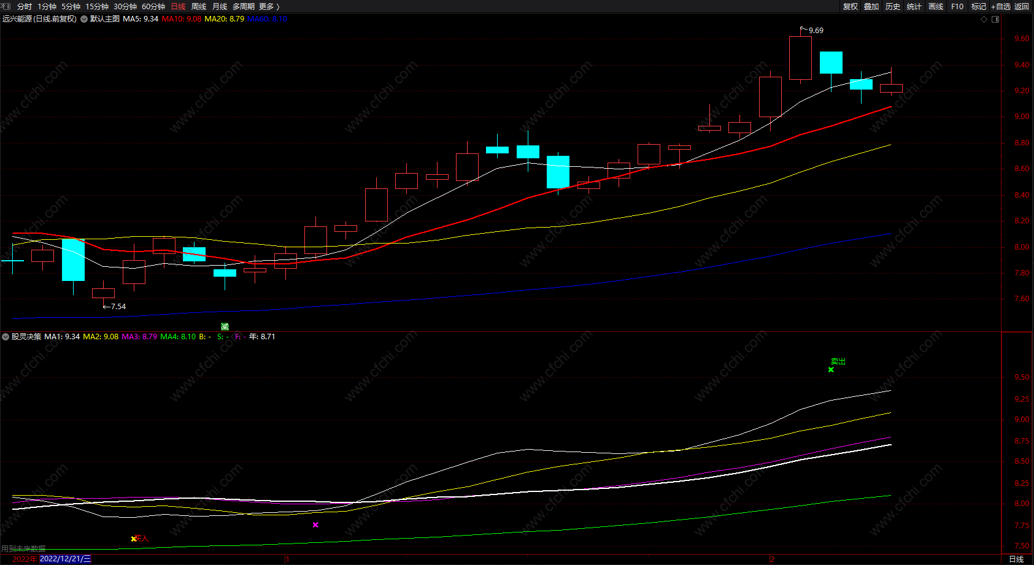Activate the 画线 drawing tools button
Viewport: 1034px width, 565px height.
(x=936, y=7)
